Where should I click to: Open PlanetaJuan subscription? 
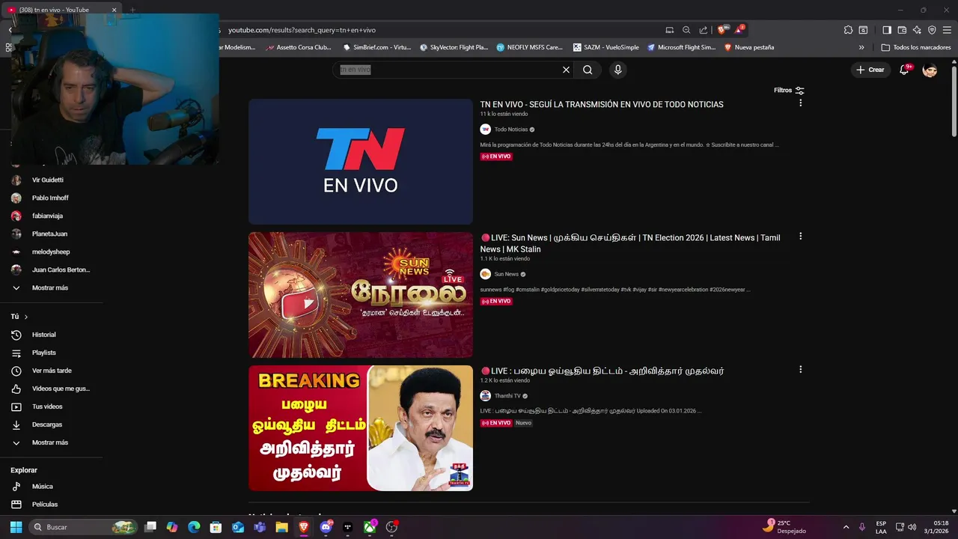pyautogui.click(x=51, y=234)
